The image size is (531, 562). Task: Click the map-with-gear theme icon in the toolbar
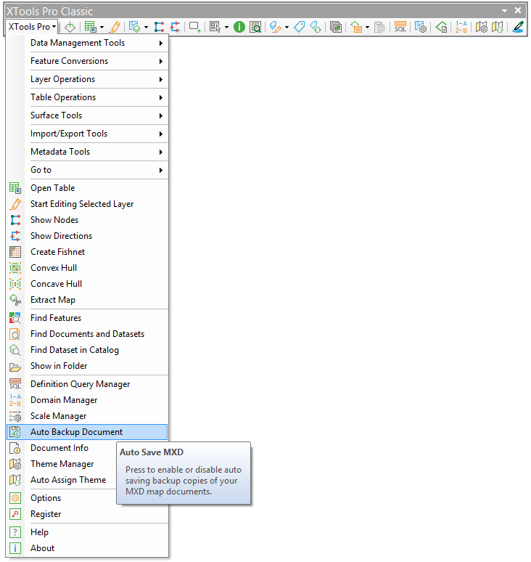click(482, 27)
